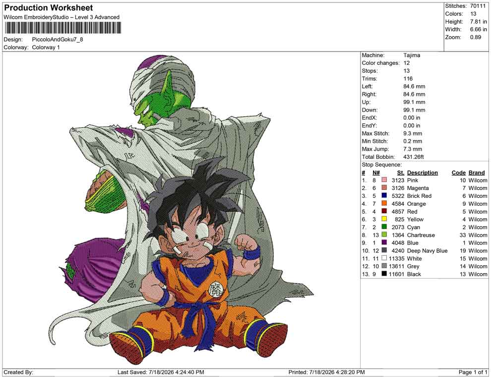Pick the Chartreuse color swatch
The image size is (491, 377).
384,235
